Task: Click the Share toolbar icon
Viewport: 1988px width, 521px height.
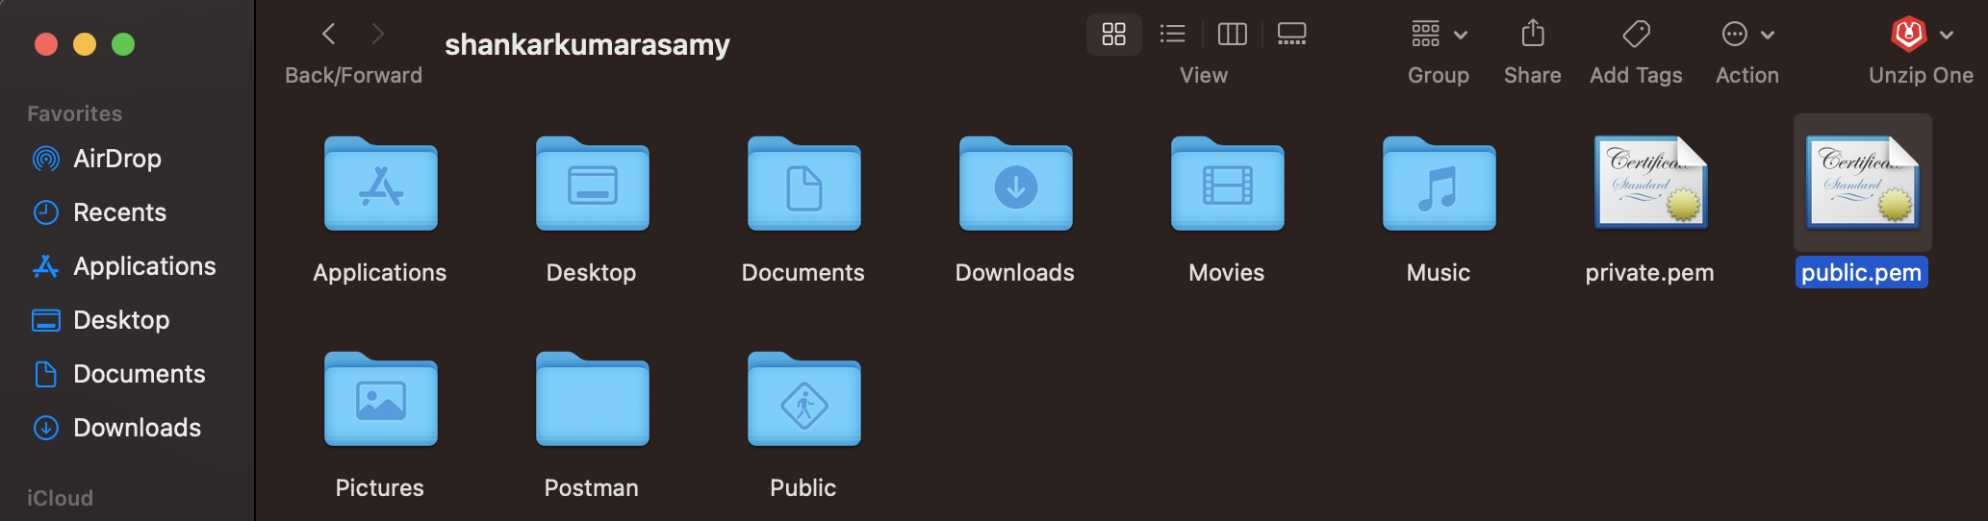Action: coord(1533,35)
